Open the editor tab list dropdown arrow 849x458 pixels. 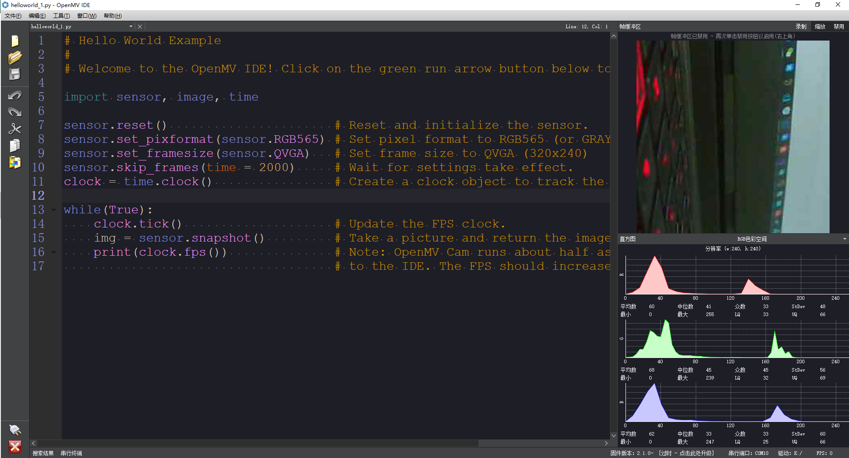[x=131, y=26]
